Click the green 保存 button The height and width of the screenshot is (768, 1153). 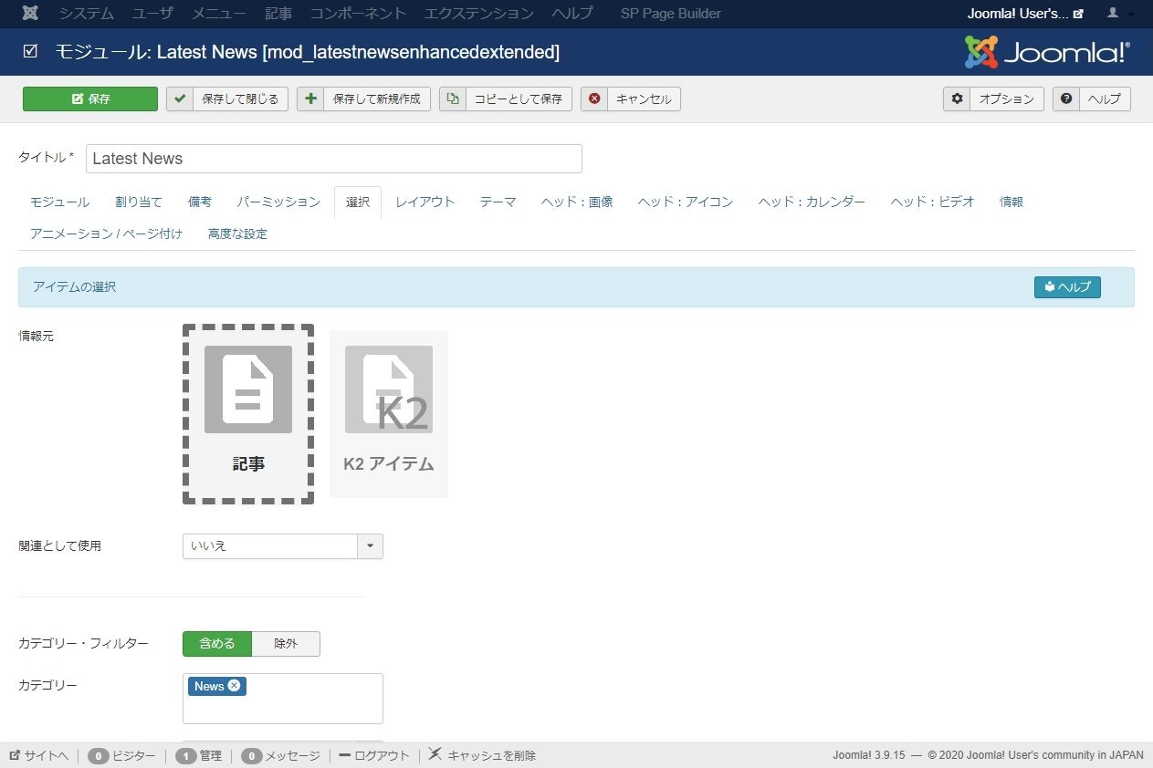click(90, 99)
